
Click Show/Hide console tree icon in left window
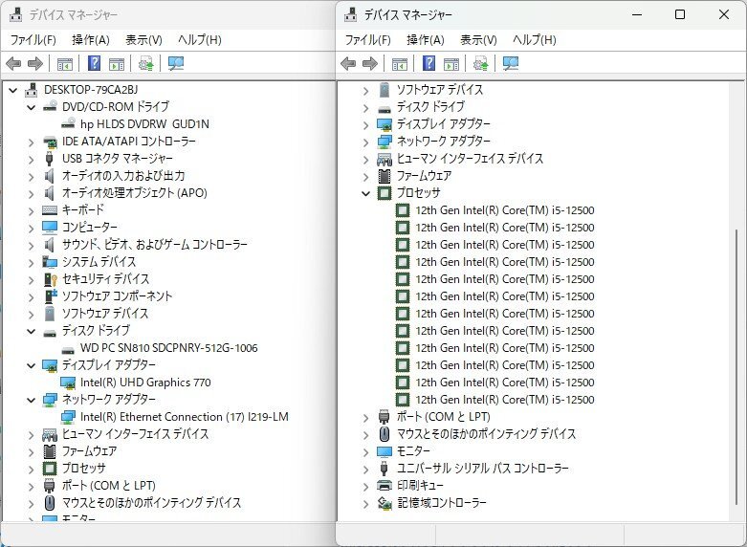(65, 64)
